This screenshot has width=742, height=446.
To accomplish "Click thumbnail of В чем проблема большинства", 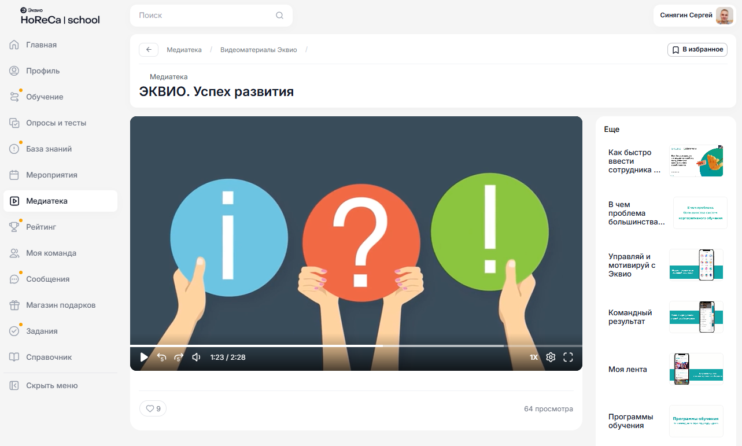I will click(700, 213).
